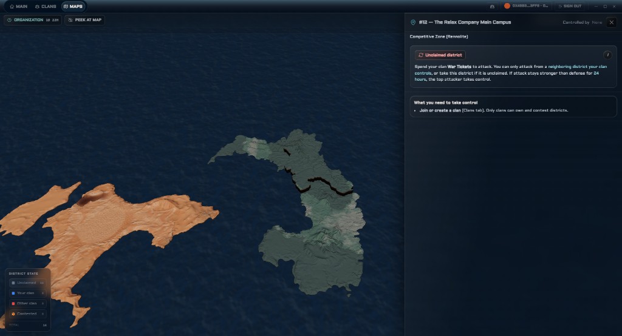
Task: Click the Contested state icon in legend
Action: [x=13, y=314]
